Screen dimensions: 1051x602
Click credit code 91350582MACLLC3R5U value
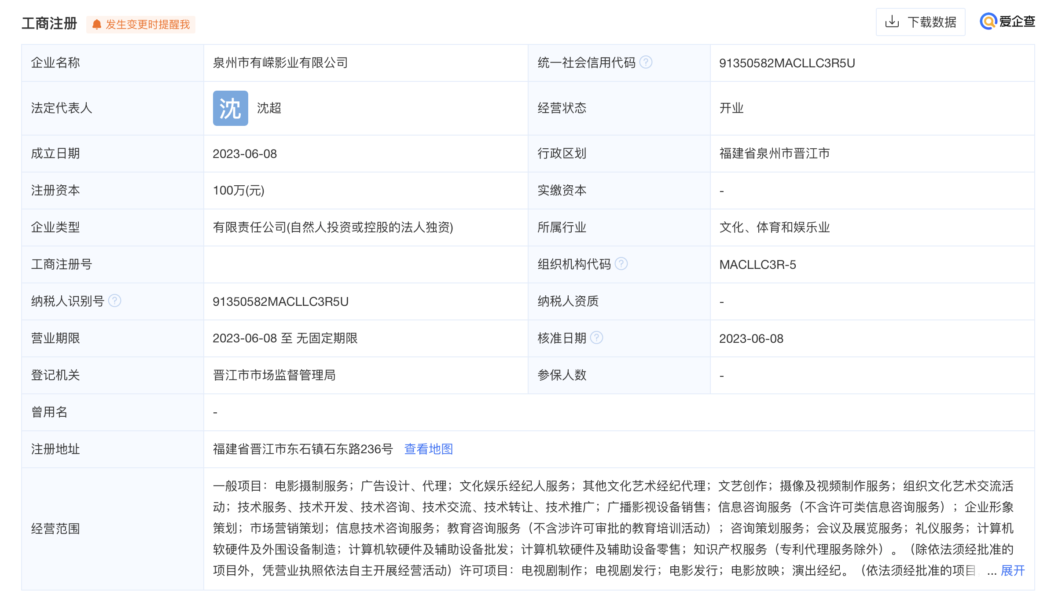(x=787, y=63)
